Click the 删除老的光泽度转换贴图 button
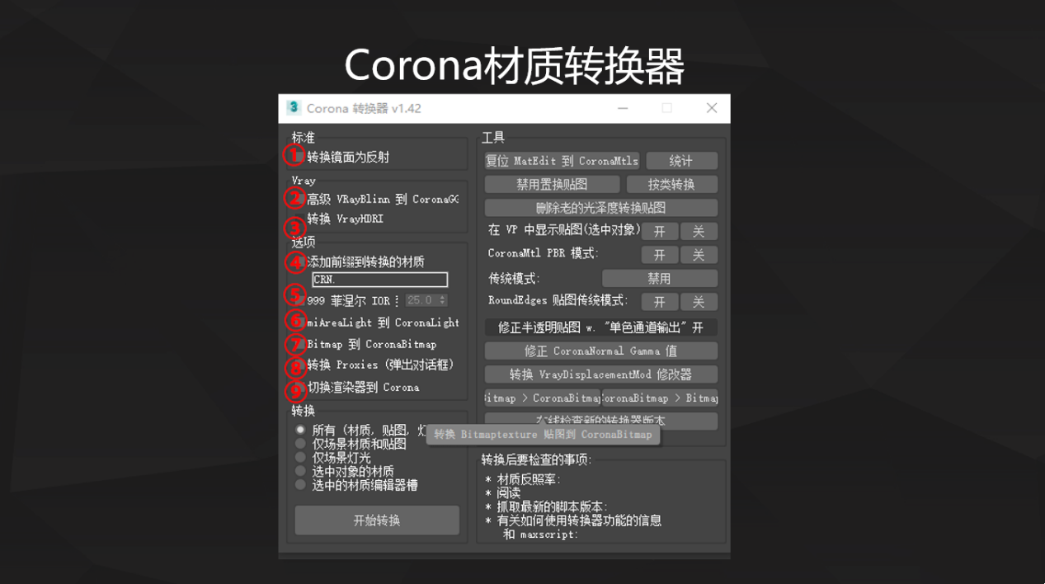 coord(600,208)
